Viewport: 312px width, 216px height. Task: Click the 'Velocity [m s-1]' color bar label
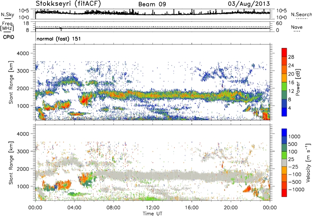(308, 163)
